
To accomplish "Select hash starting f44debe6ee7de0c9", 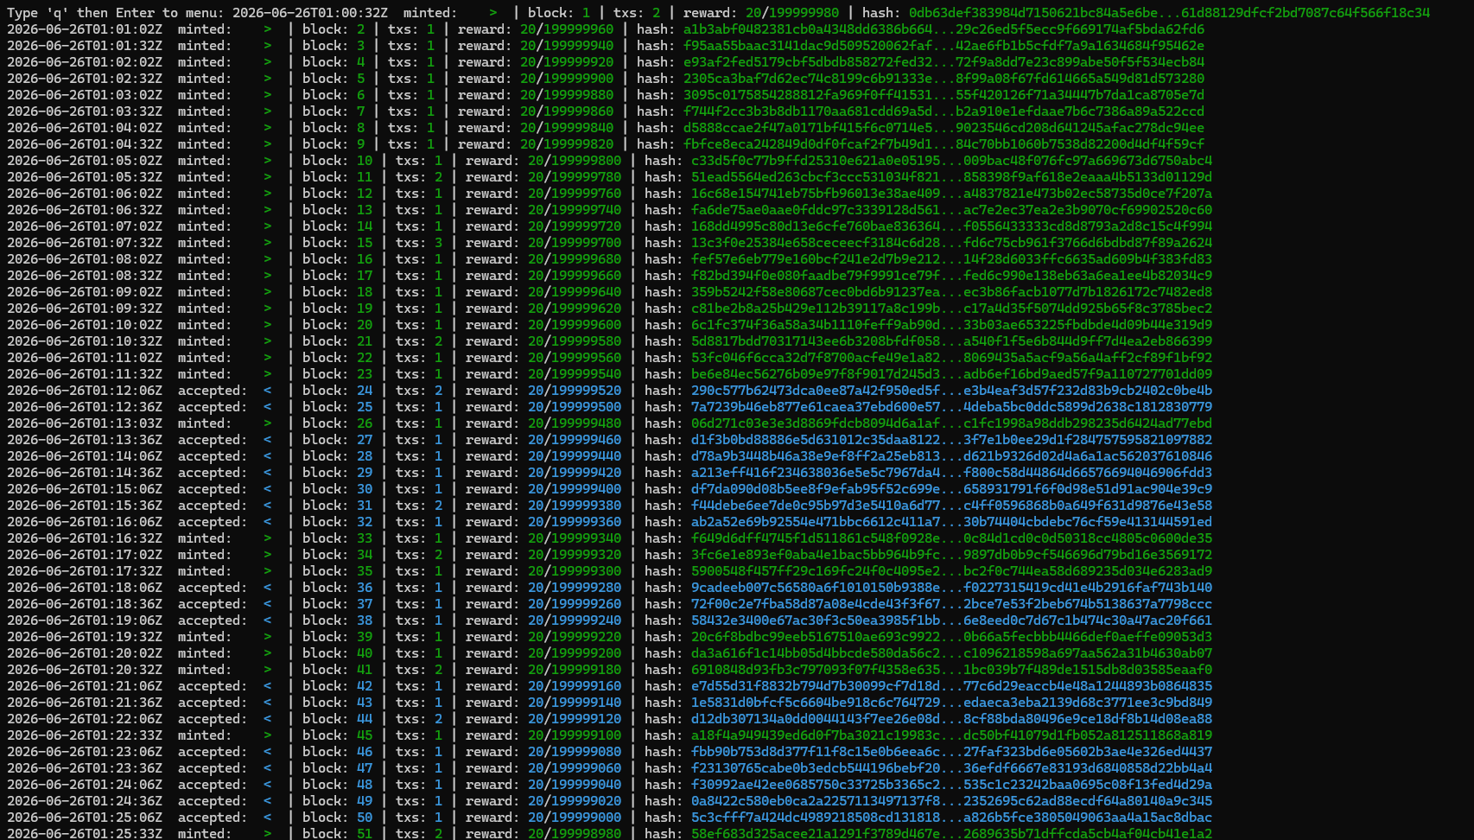I will pyautogui.click(x=951, y=506).
